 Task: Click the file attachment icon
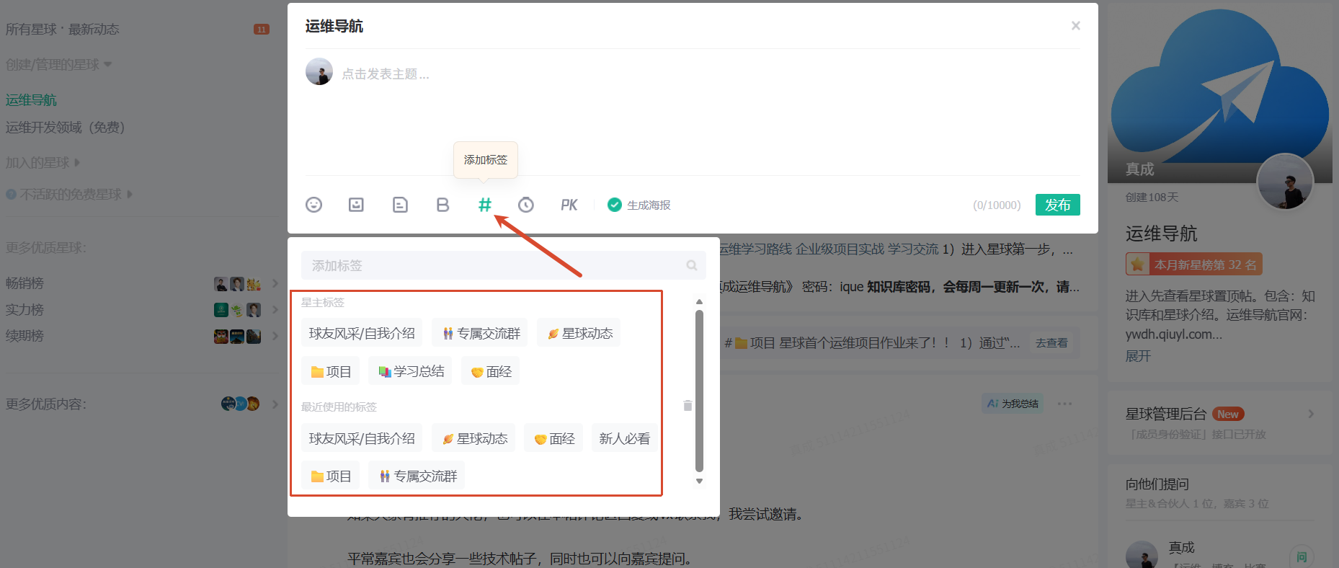pos(400,205)
